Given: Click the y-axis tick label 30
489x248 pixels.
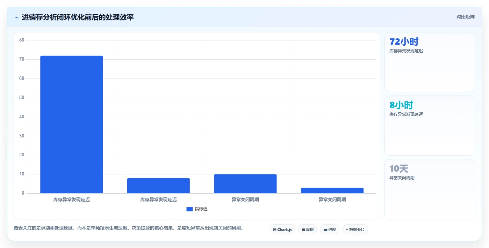Looking at the screenshot, I should point(22,136).
